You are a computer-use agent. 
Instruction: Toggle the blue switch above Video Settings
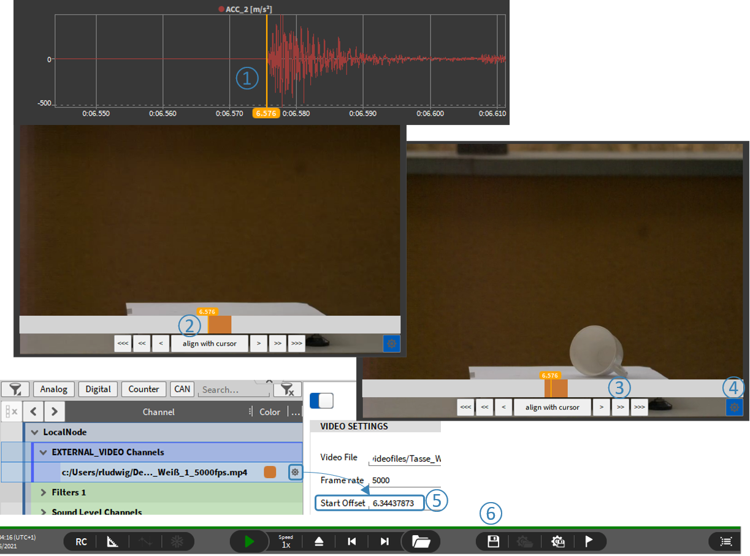[321, 400]
